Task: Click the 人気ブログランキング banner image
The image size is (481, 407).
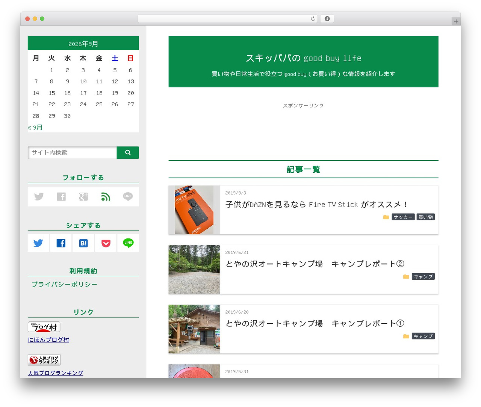Action: (44, 360)
